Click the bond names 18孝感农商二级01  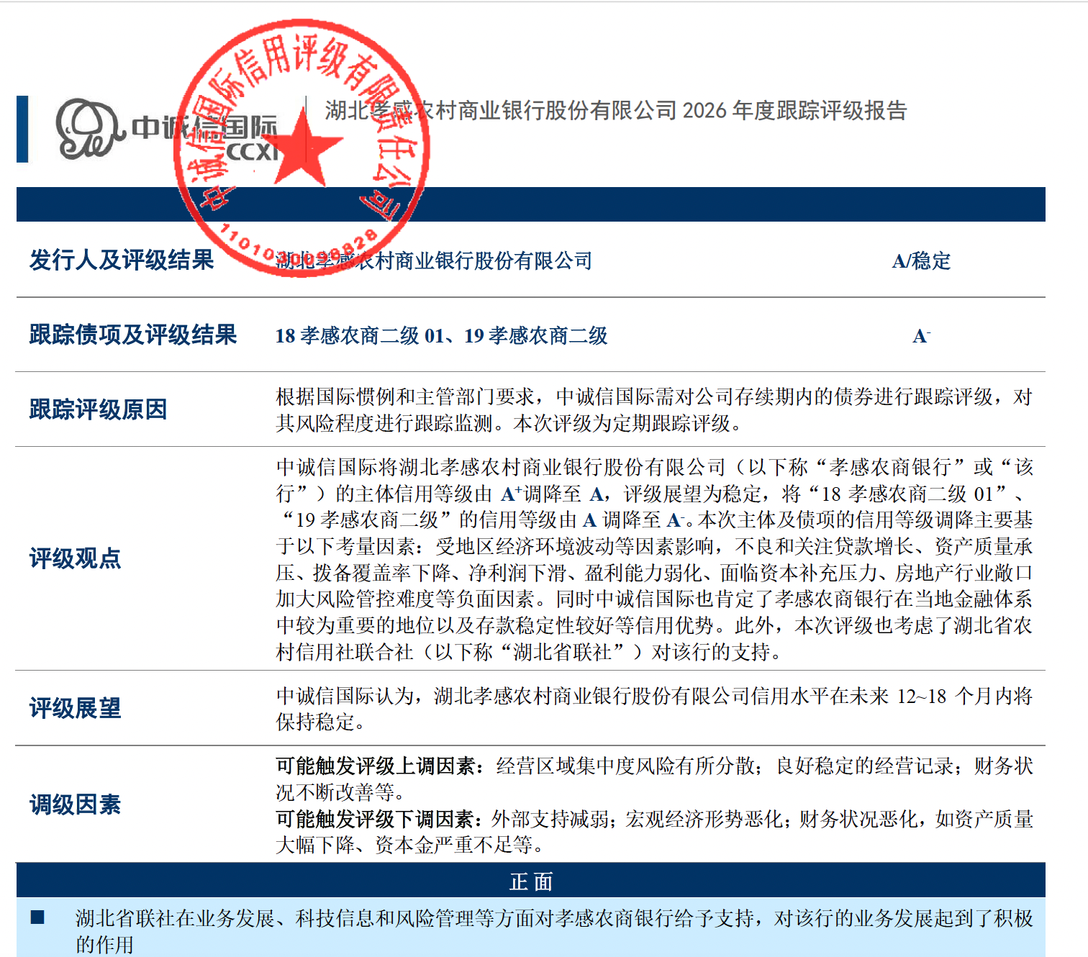360,335
